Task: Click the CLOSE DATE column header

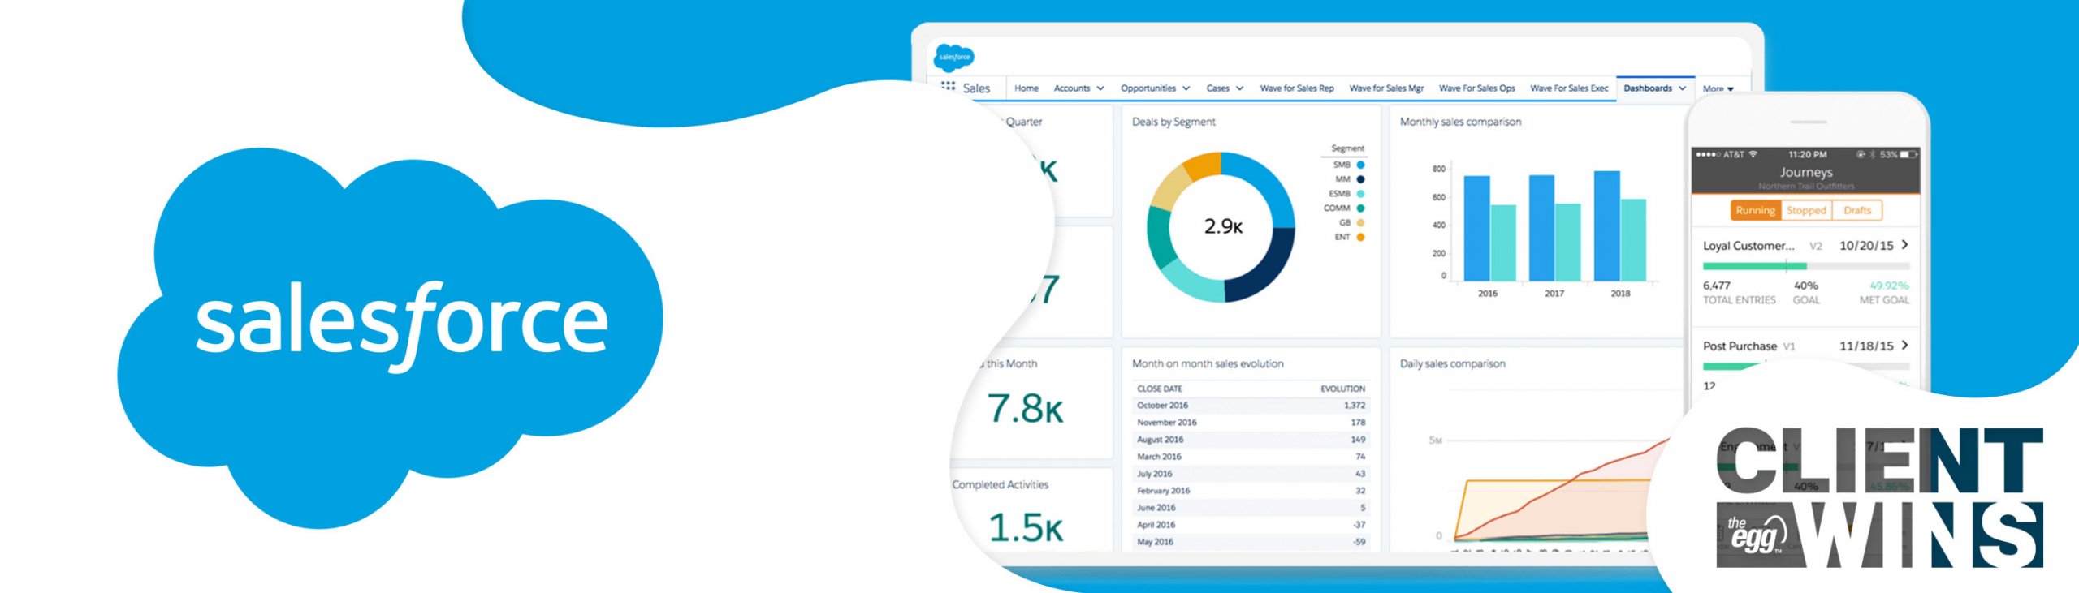Action: click(x=1160, y=389)
